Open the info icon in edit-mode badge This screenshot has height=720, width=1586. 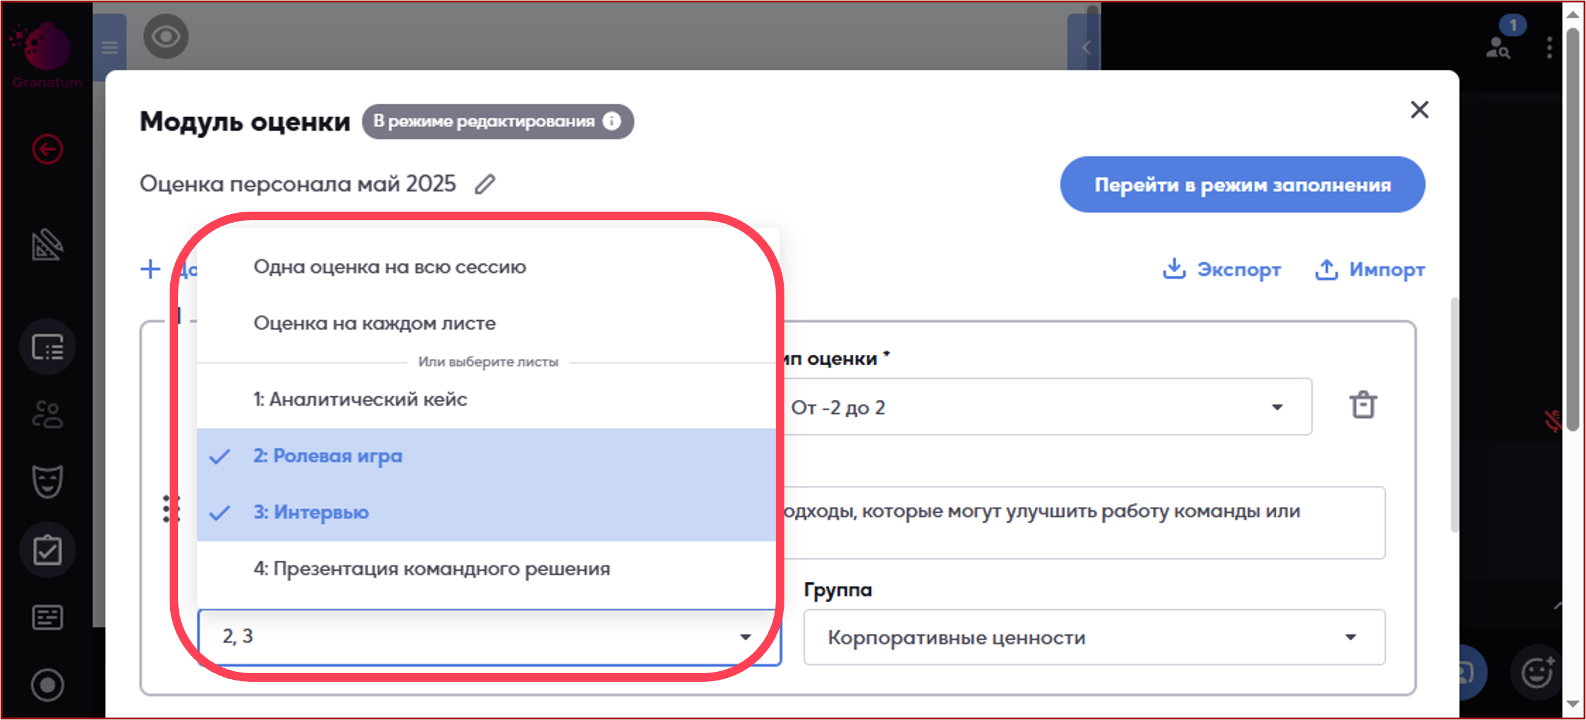click(x=611, y=122)
